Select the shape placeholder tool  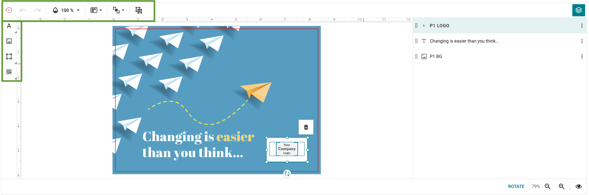tap(9, 56)
